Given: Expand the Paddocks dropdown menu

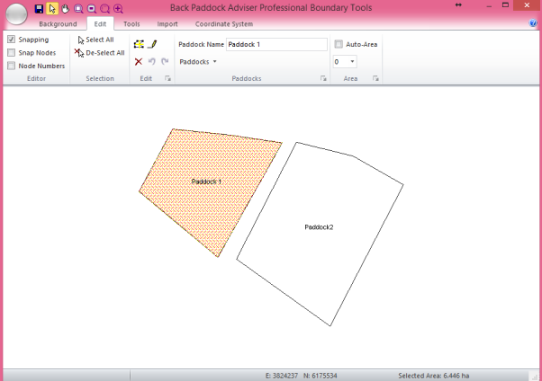Looking at the screenshot, I should (x=198, y=62).
